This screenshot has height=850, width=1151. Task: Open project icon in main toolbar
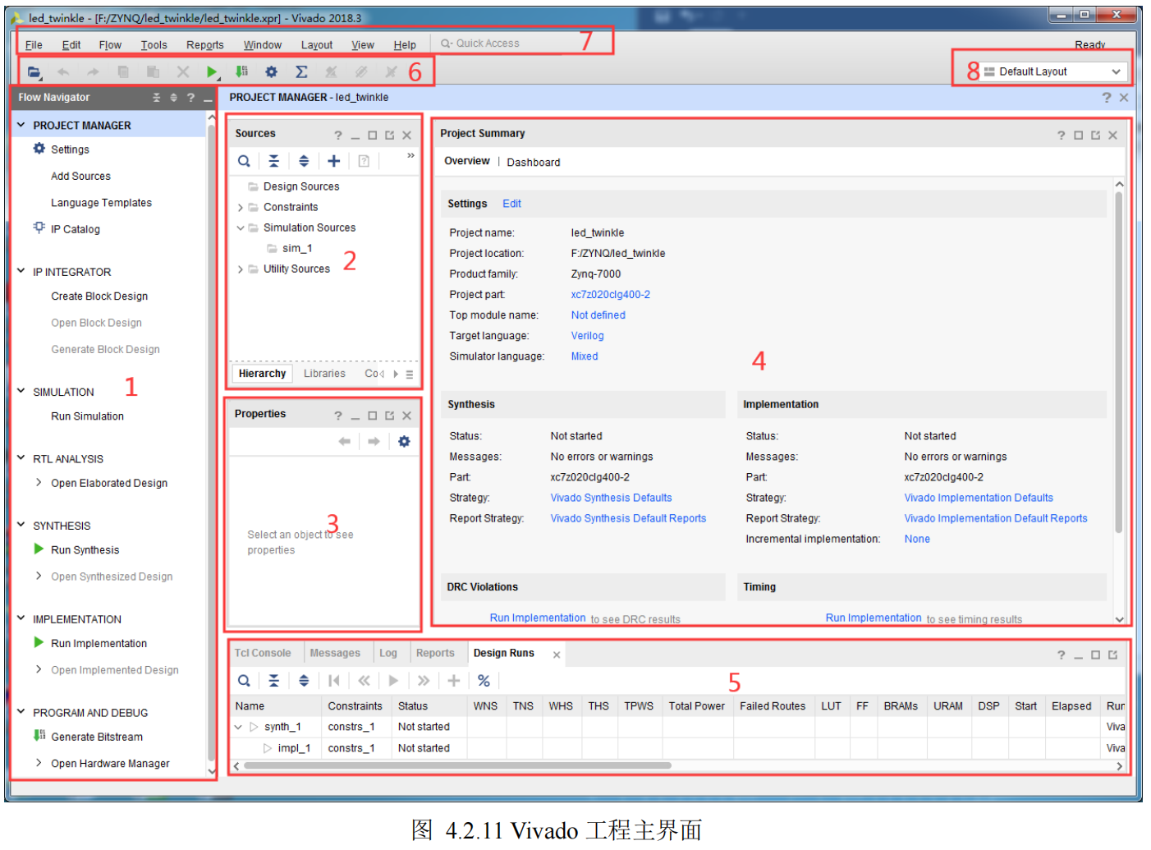34,72
